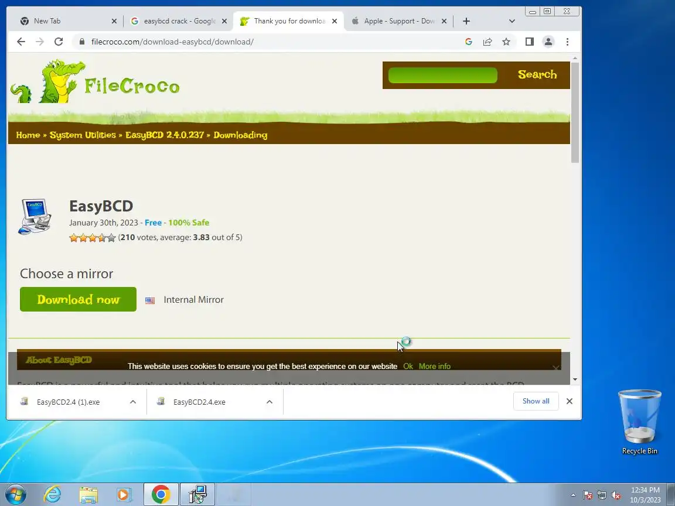Screen dimensions: 675x506
Task: Click the installer taskbar icon
Action: pos(197,494)
